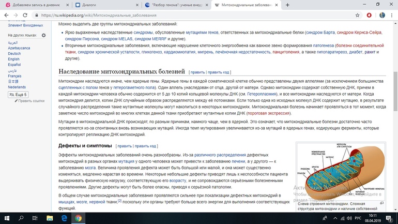This screenshot has width=398, height=224.
Task: Select the English language link
Action: pos(13,59)
